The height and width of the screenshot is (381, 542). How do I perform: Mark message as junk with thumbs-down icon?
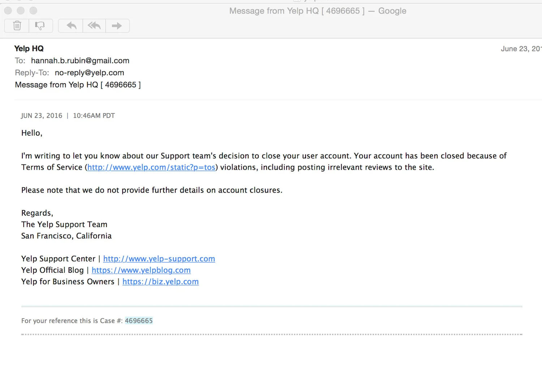pyautogui.click(x=40, y=26)
